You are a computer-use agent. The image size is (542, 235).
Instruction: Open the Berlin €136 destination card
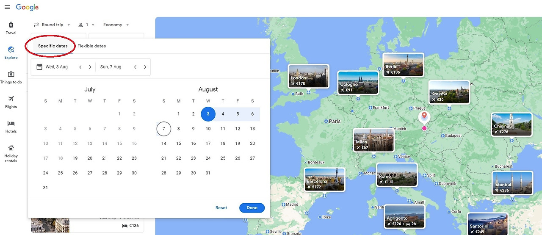(x=403, y=65)
